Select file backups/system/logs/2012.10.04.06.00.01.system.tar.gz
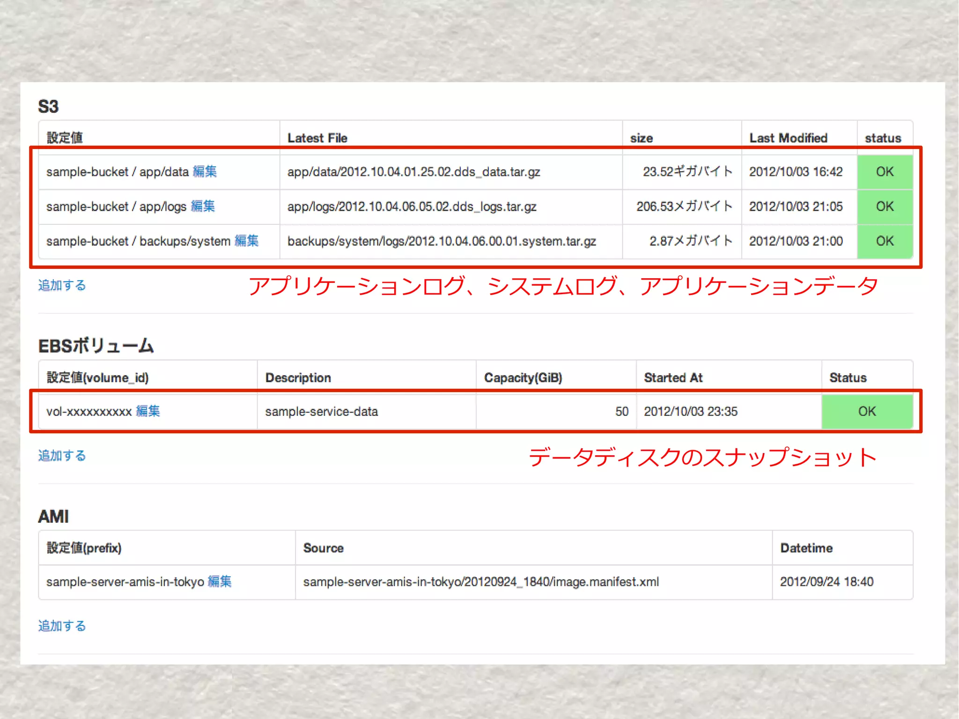Image resolution: width=959 pixels, height=719 pixels. click(x=442, y=241)
